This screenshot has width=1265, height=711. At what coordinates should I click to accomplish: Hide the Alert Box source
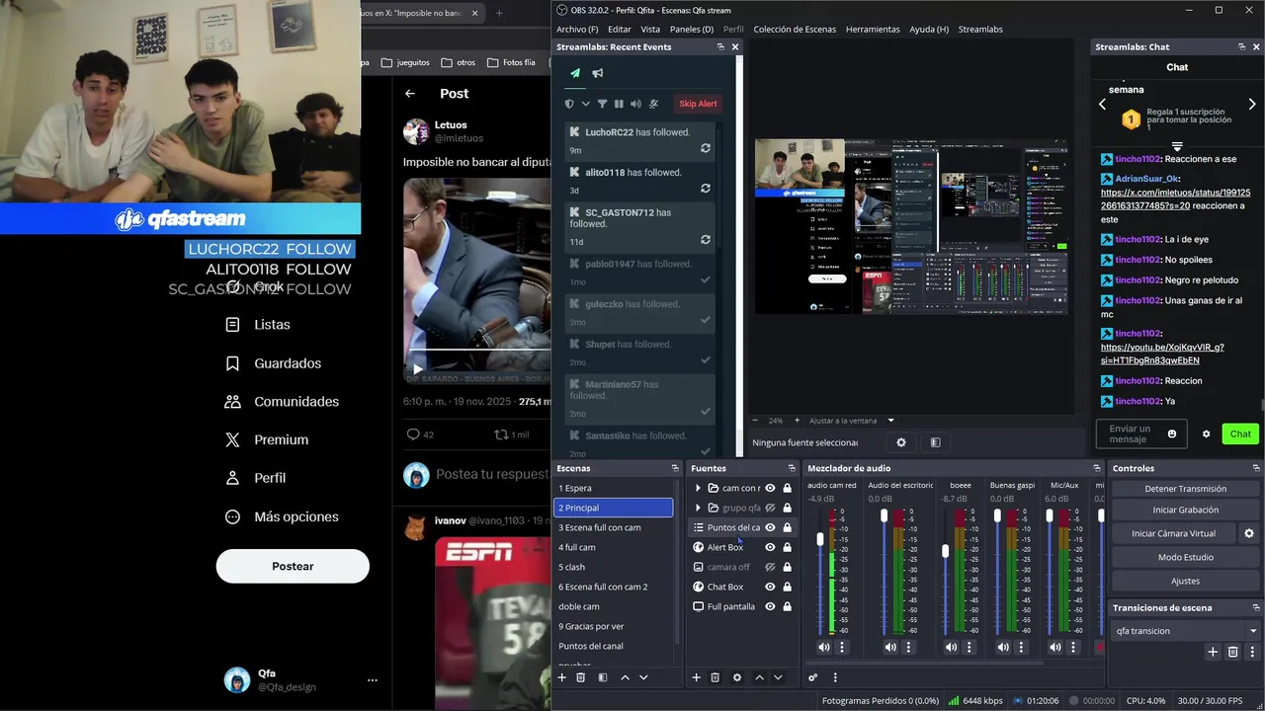tap(770, 547)
